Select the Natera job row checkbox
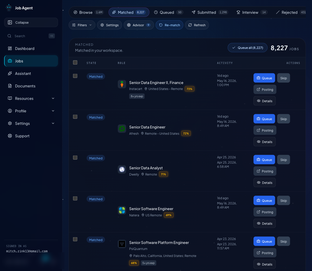The width and height of the screenshot is (312, 271). [x=75, y=198]
